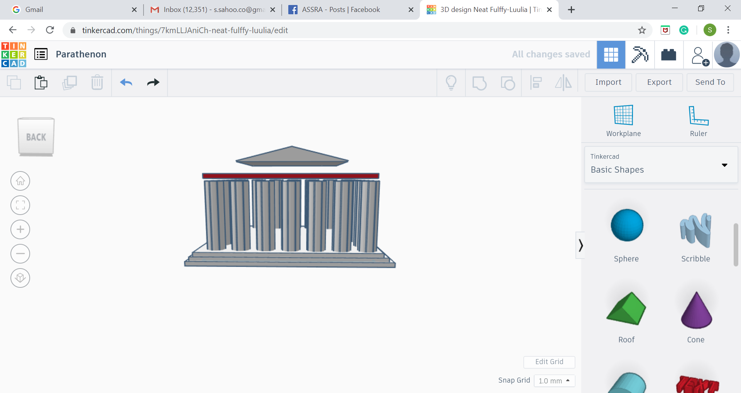
Task: Select the Mirror (flip) tool
Action: click(563, 82)
